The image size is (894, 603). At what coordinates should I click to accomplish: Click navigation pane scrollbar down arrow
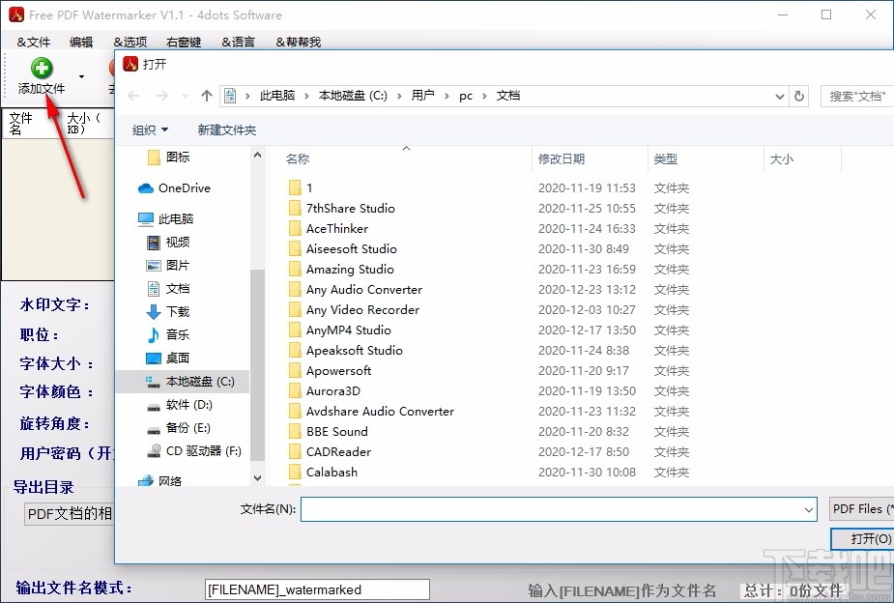coord(257,478)
